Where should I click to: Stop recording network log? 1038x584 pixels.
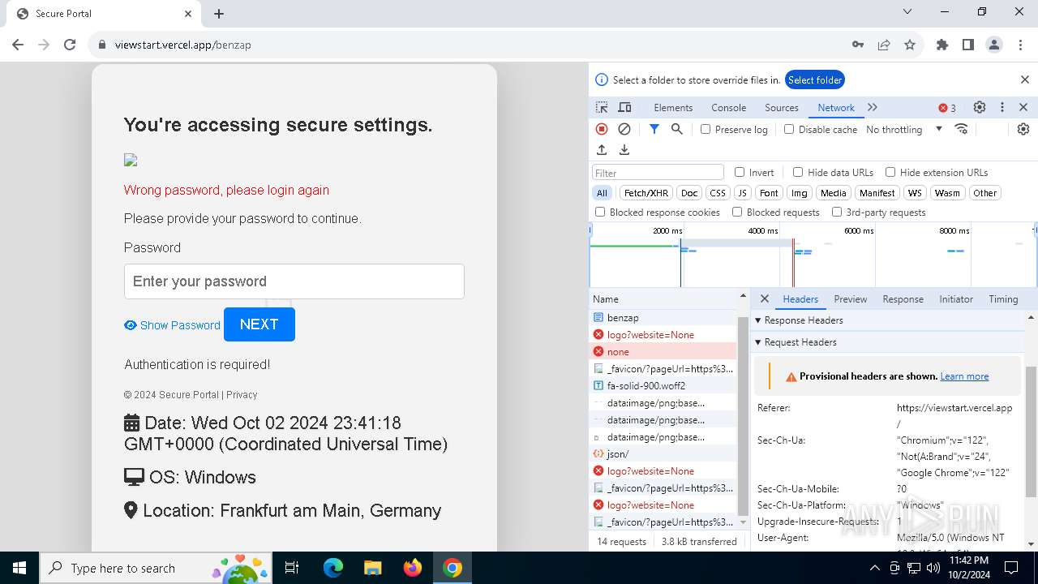tap(602, 129)
